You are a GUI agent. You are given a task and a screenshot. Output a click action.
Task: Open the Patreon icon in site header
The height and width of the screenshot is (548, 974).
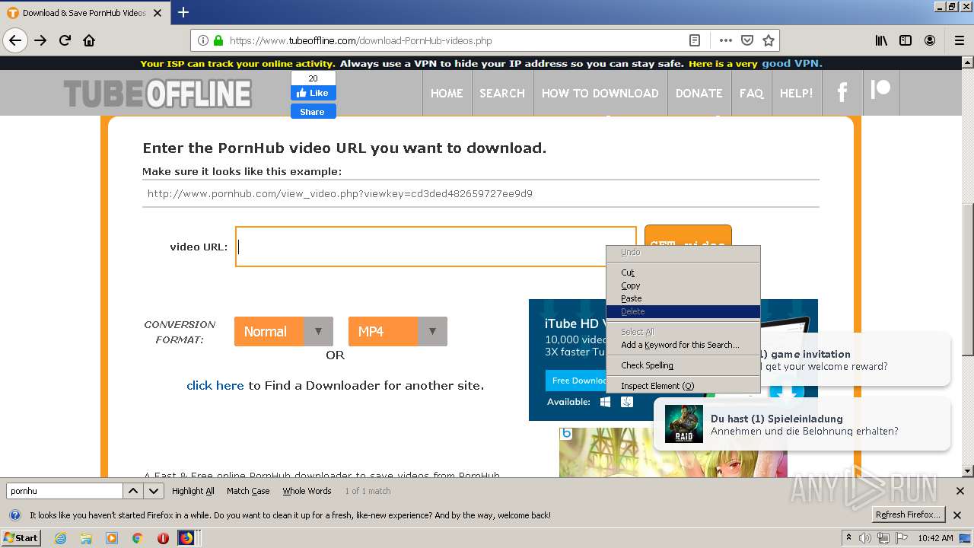pos(880,91)
